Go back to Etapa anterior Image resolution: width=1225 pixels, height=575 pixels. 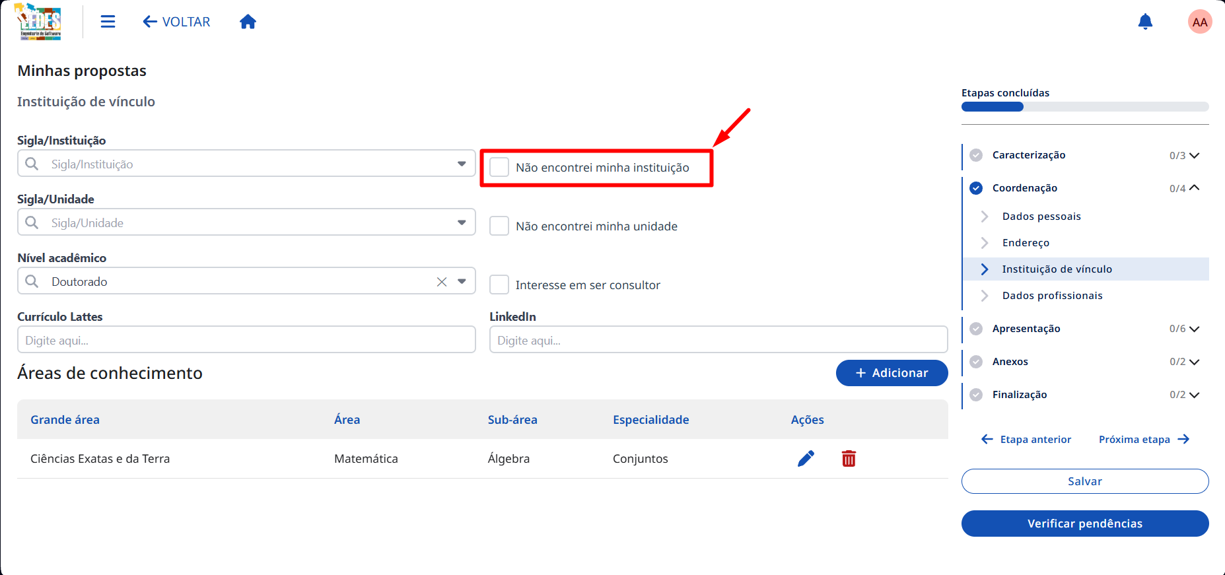(1026, 440)
